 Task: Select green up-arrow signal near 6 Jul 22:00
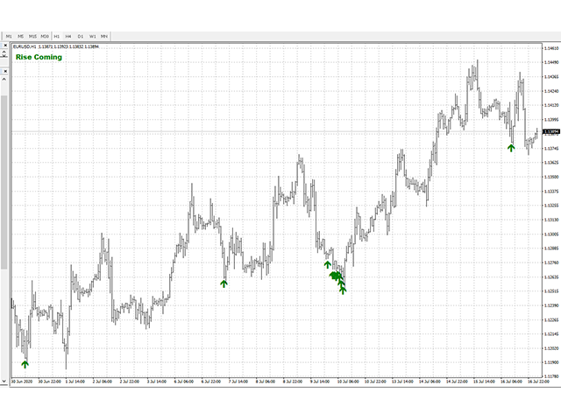tap(224, 283)
